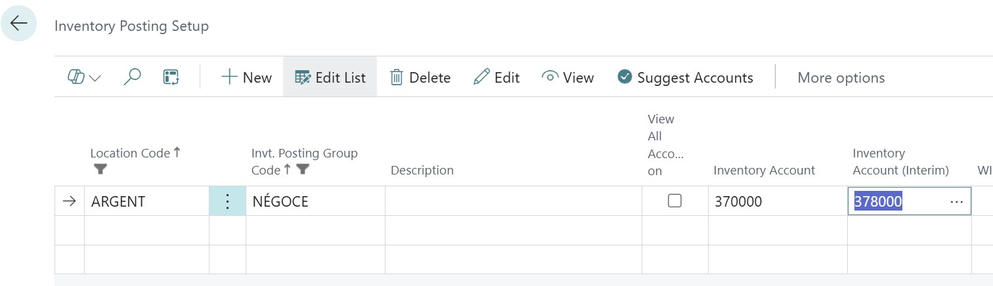
Task: Click the Description column header
Action: click(422, 170)
